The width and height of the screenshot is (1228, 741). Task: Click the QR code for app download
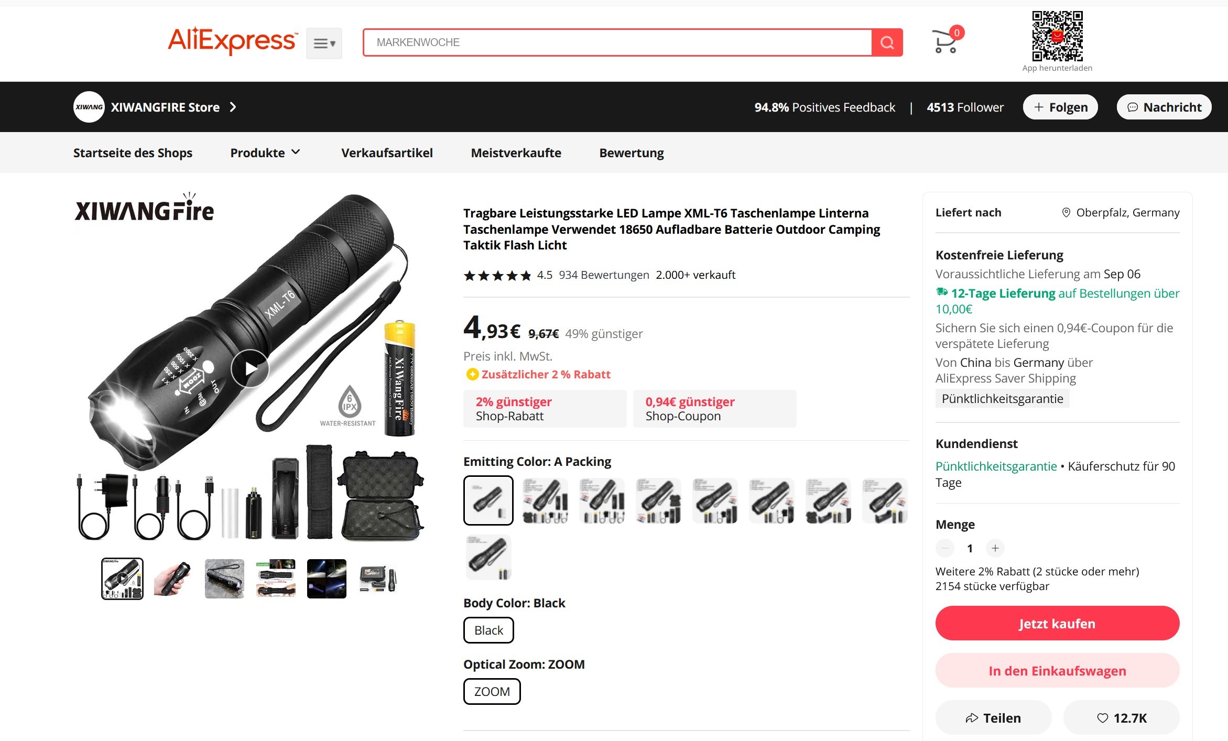1057,36
